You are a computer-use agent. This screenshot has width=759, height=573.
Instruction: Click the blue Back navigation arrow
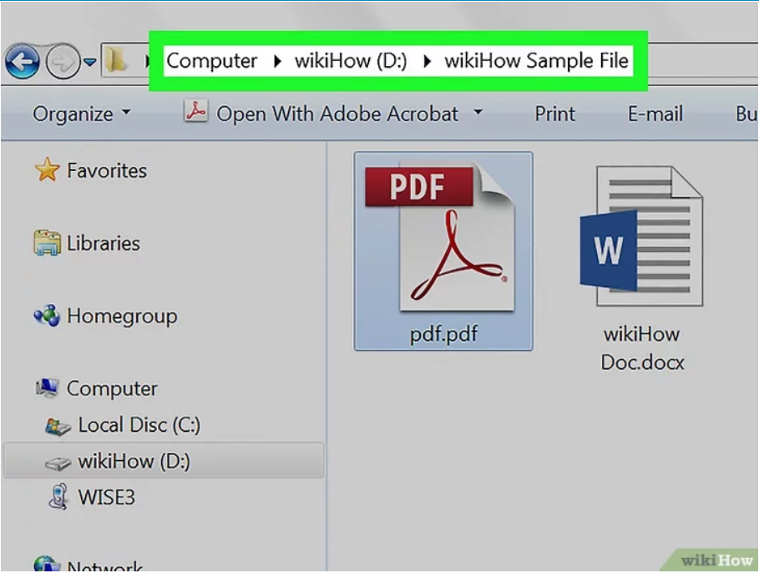(23, 62)
